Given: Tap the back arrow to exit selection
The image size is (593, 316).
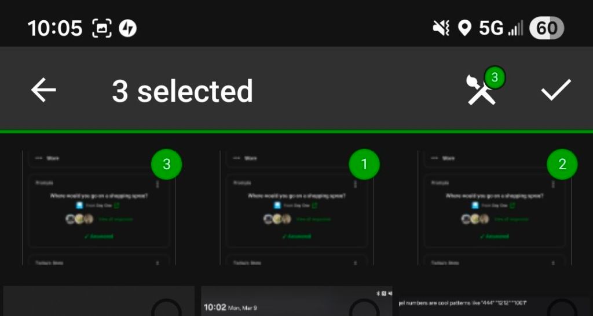Looking at the screenshot, I should (x=43, y=90).
